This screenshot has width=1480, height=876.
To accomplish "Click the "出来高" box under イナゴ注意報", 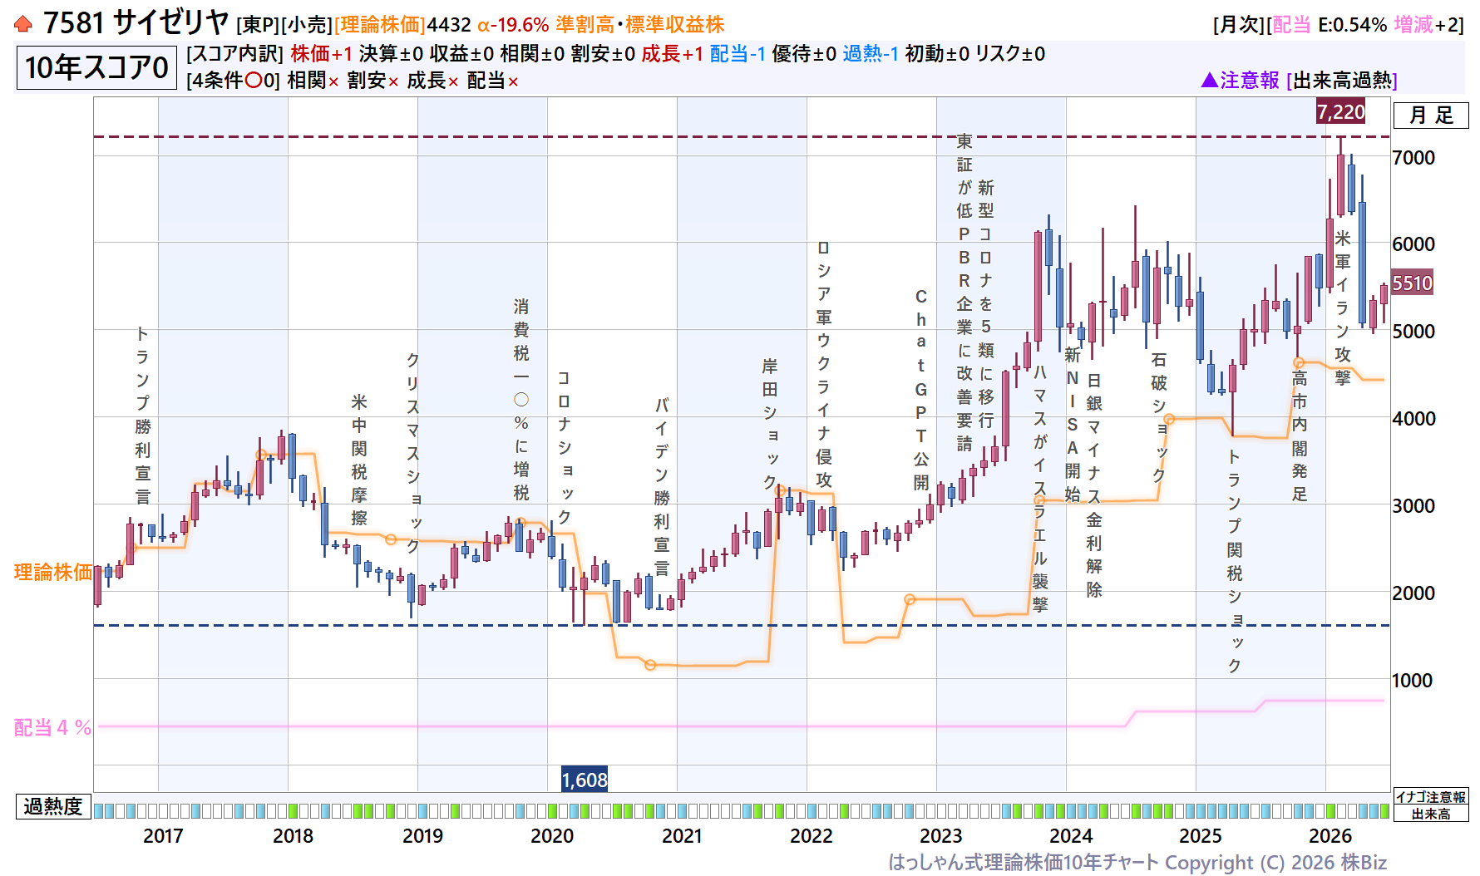I will 1431,814.
